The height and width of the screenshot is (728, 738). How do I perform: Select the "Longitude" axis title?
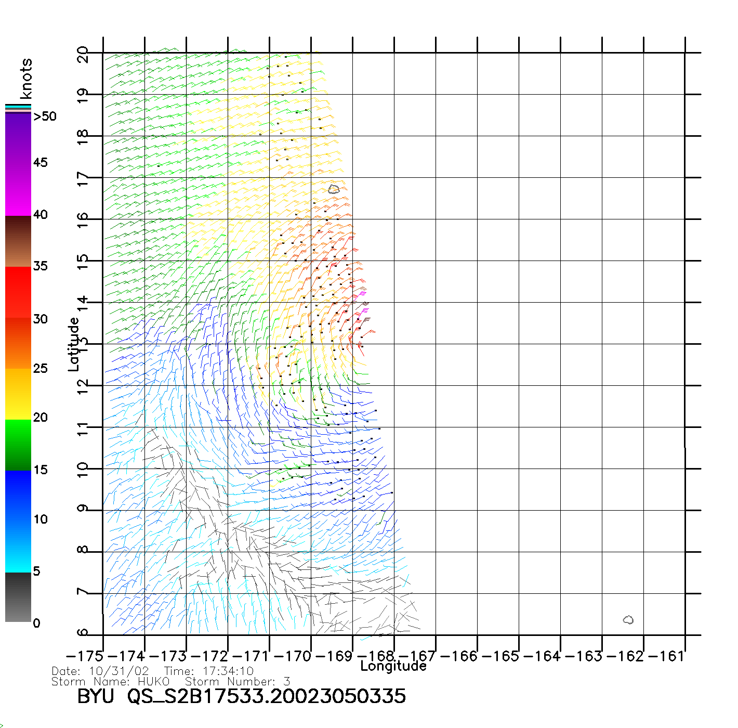[x=393, y=666]
